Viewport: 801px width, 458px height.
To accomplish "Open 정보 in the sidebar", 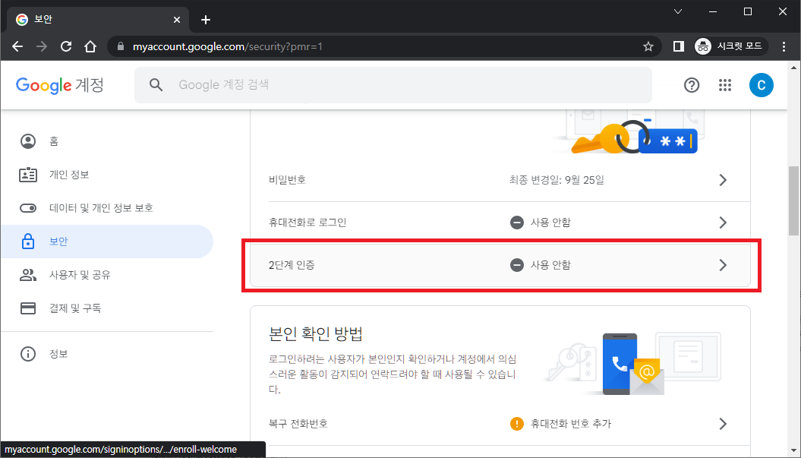I will [107, 354].
